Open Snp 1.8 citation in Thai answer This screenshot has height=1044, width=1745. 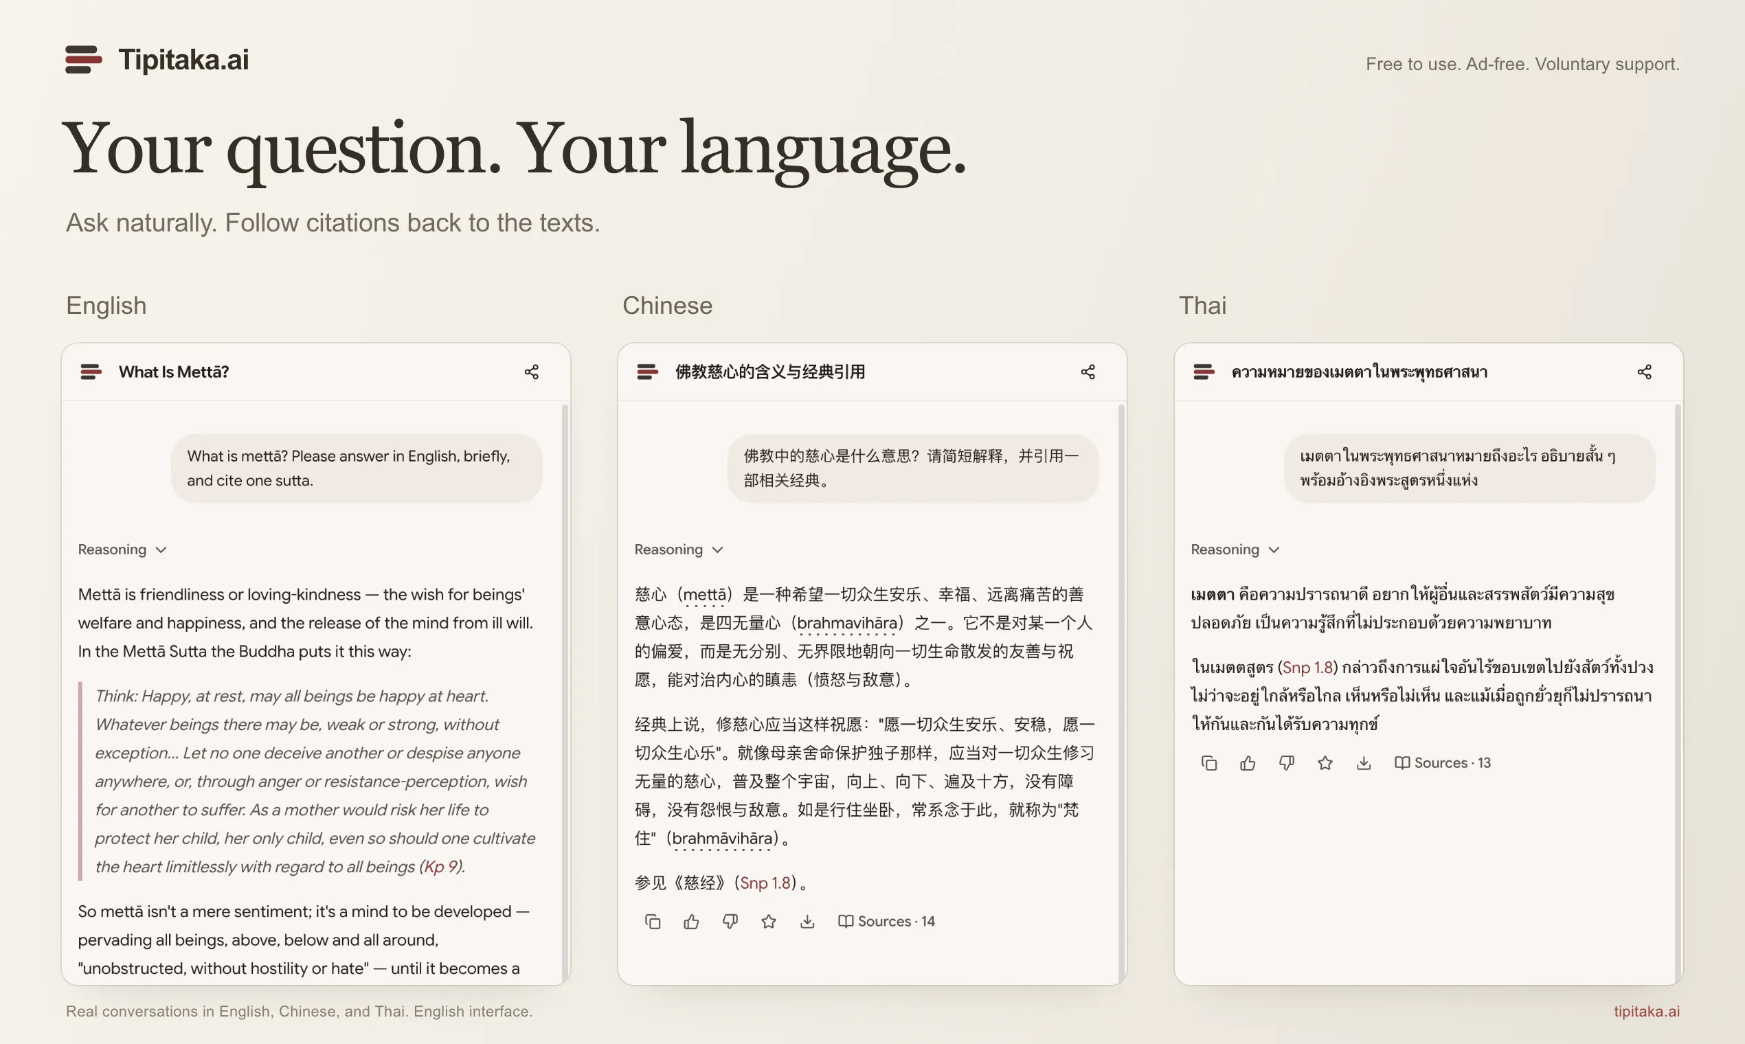pyautogui.click(x=1307, y=668)
